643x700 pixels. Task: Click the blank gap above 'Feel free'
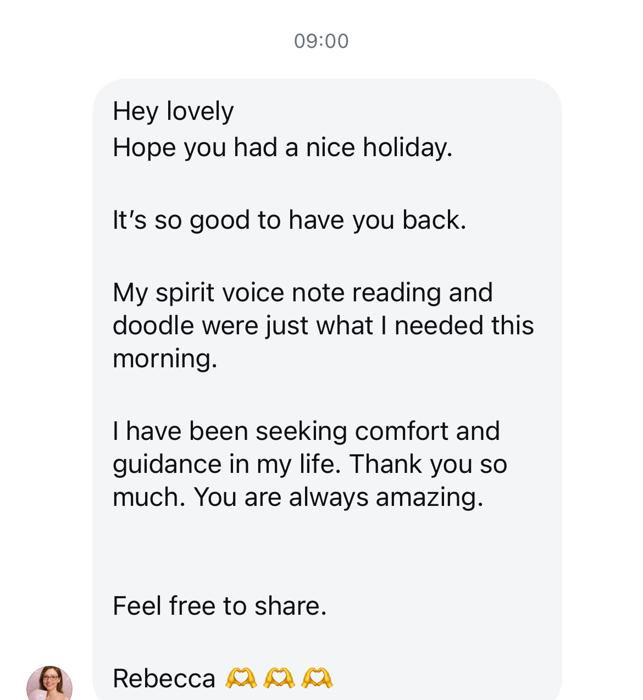click(x=327, y=553)
